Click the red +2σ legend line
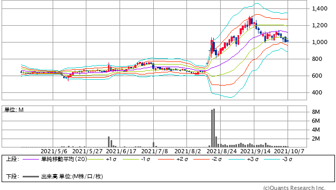336x190 pixels. [166, 159]
